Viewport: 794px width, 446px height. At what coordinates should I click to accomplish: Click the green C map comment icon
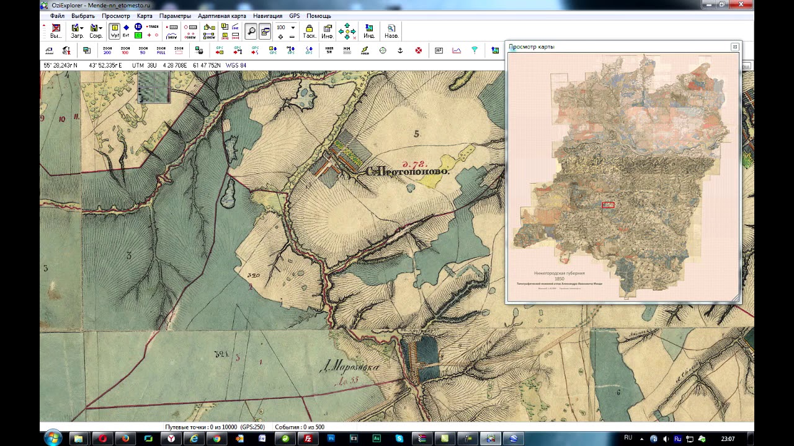point(138,35)
